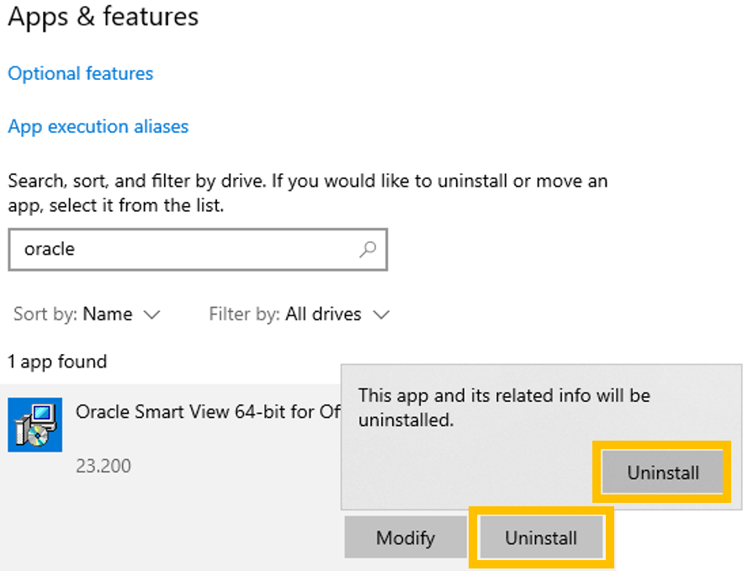
Task: Click the Oracle Smart View installer icon
Action: click(x=34, y=425)
